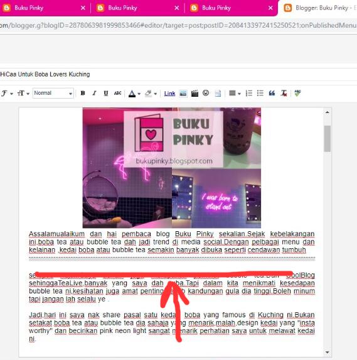This screenshot has height=360, width=357.
Task: Expand highlight color dropdown arrow
Action: coord(156,94)
